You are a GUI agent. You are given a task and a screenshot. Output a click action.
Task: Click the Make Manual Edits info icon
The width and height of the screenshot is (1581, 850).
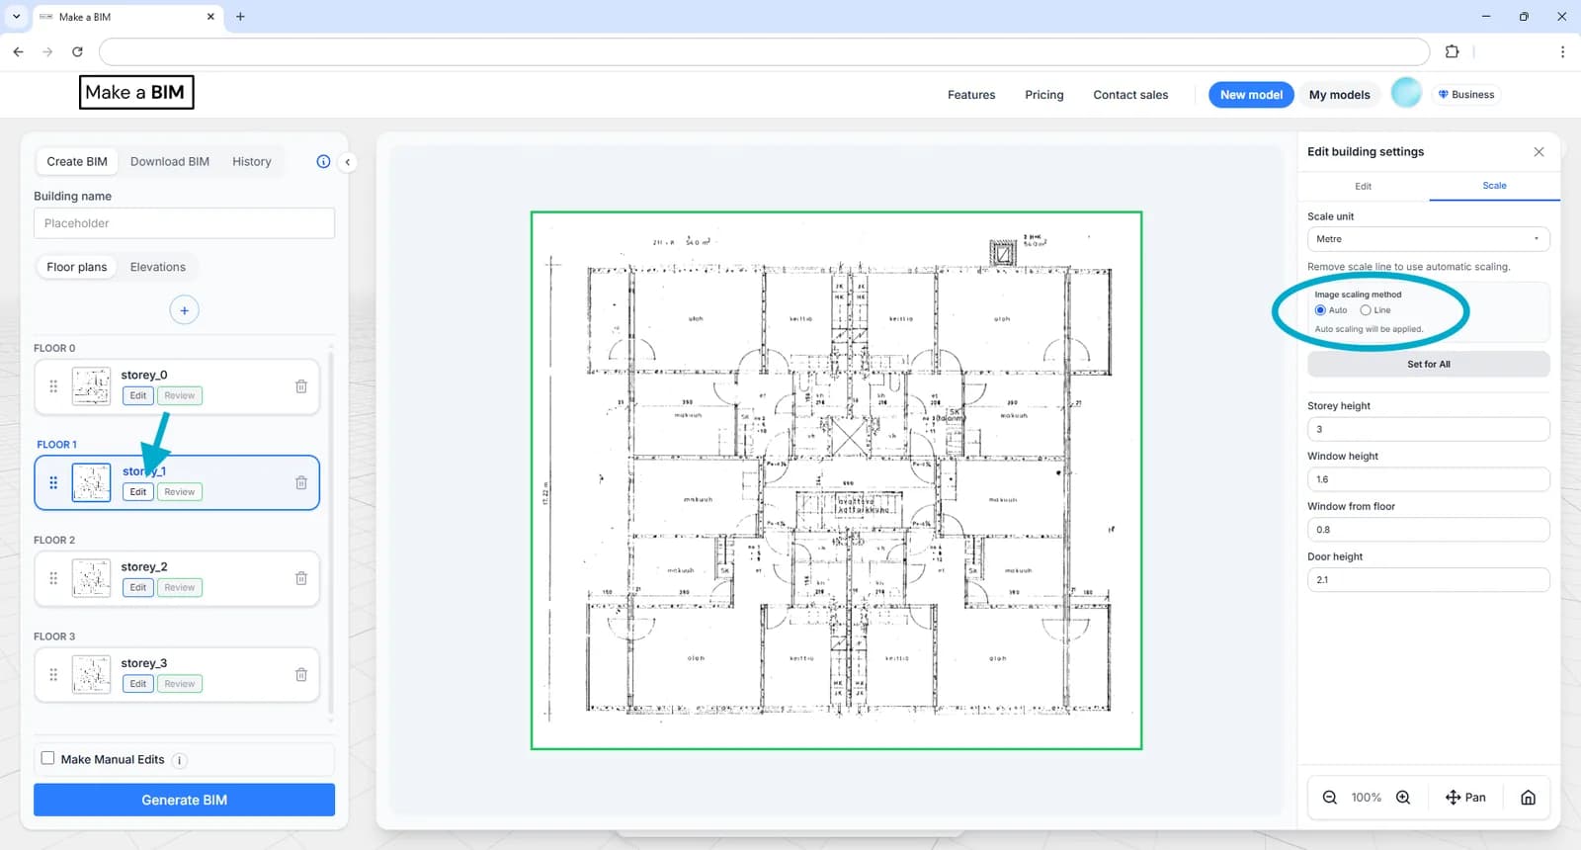coord(179,760)
